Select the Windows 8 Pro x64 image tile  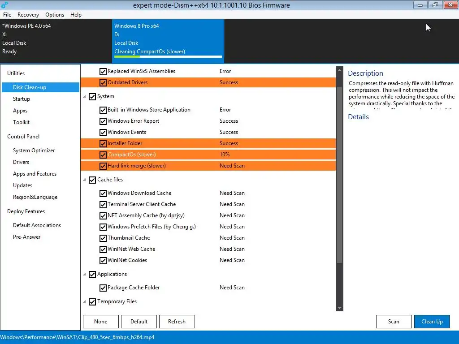(x=168, y=41)
